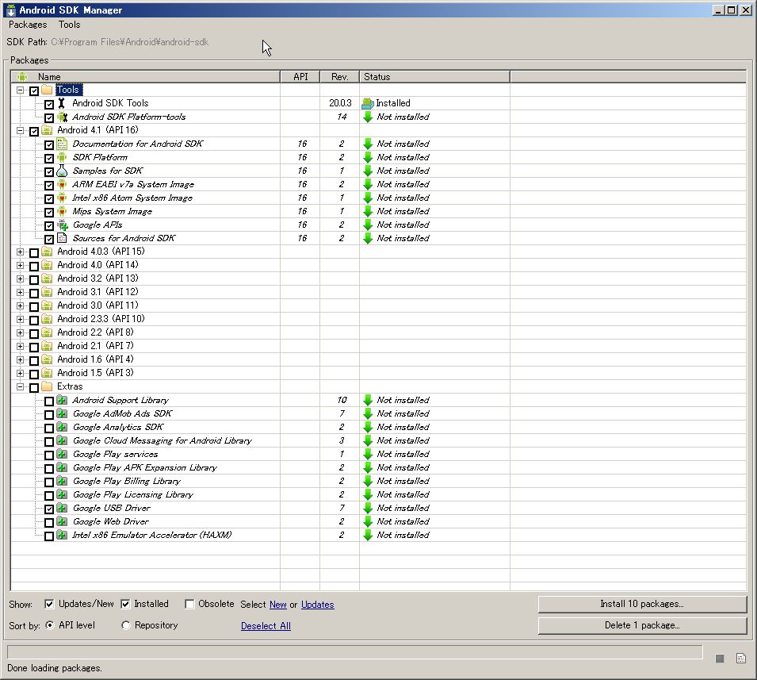Select the Google Play Billing Library row

coord(379,481)
